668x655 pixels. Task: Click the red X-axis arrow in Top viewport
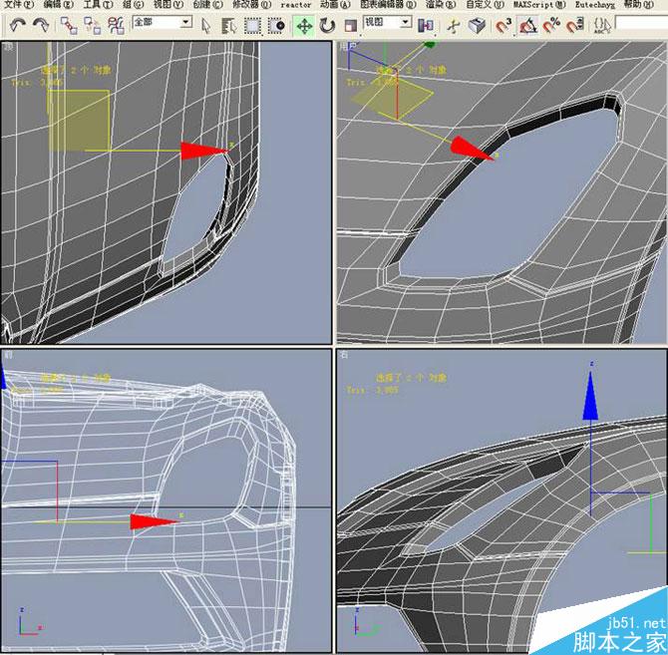(x=205, y=151)
